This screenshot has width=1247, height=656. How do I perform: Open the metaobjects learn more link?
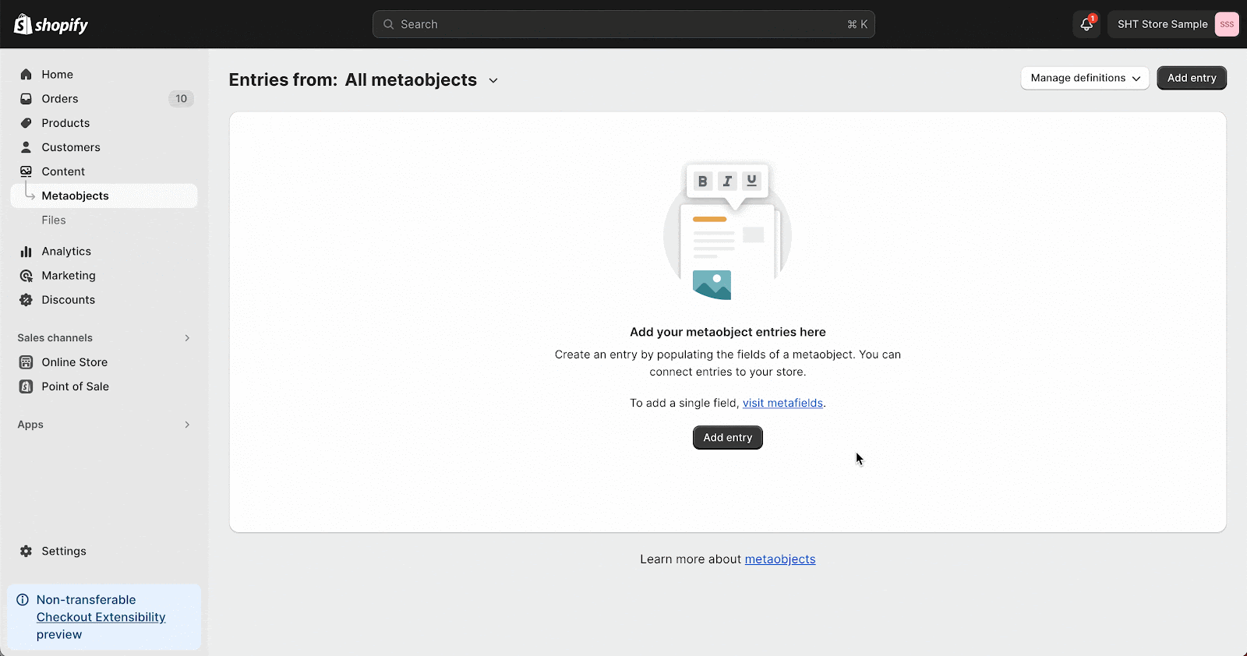coord(780,559)
